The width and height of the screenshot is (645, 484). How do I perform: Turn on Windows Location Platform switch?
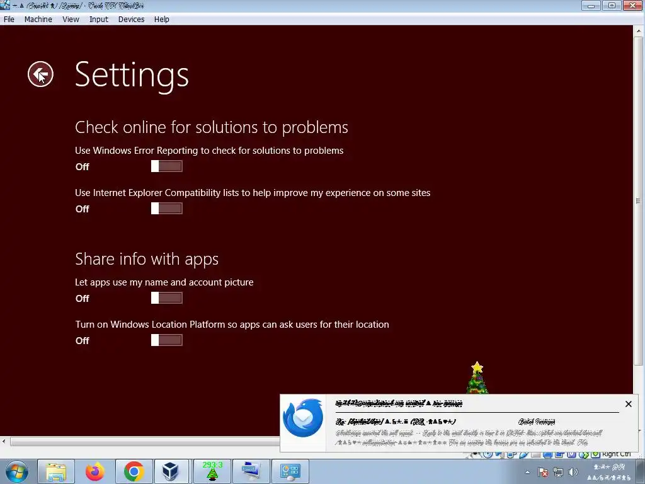point(166,340)
